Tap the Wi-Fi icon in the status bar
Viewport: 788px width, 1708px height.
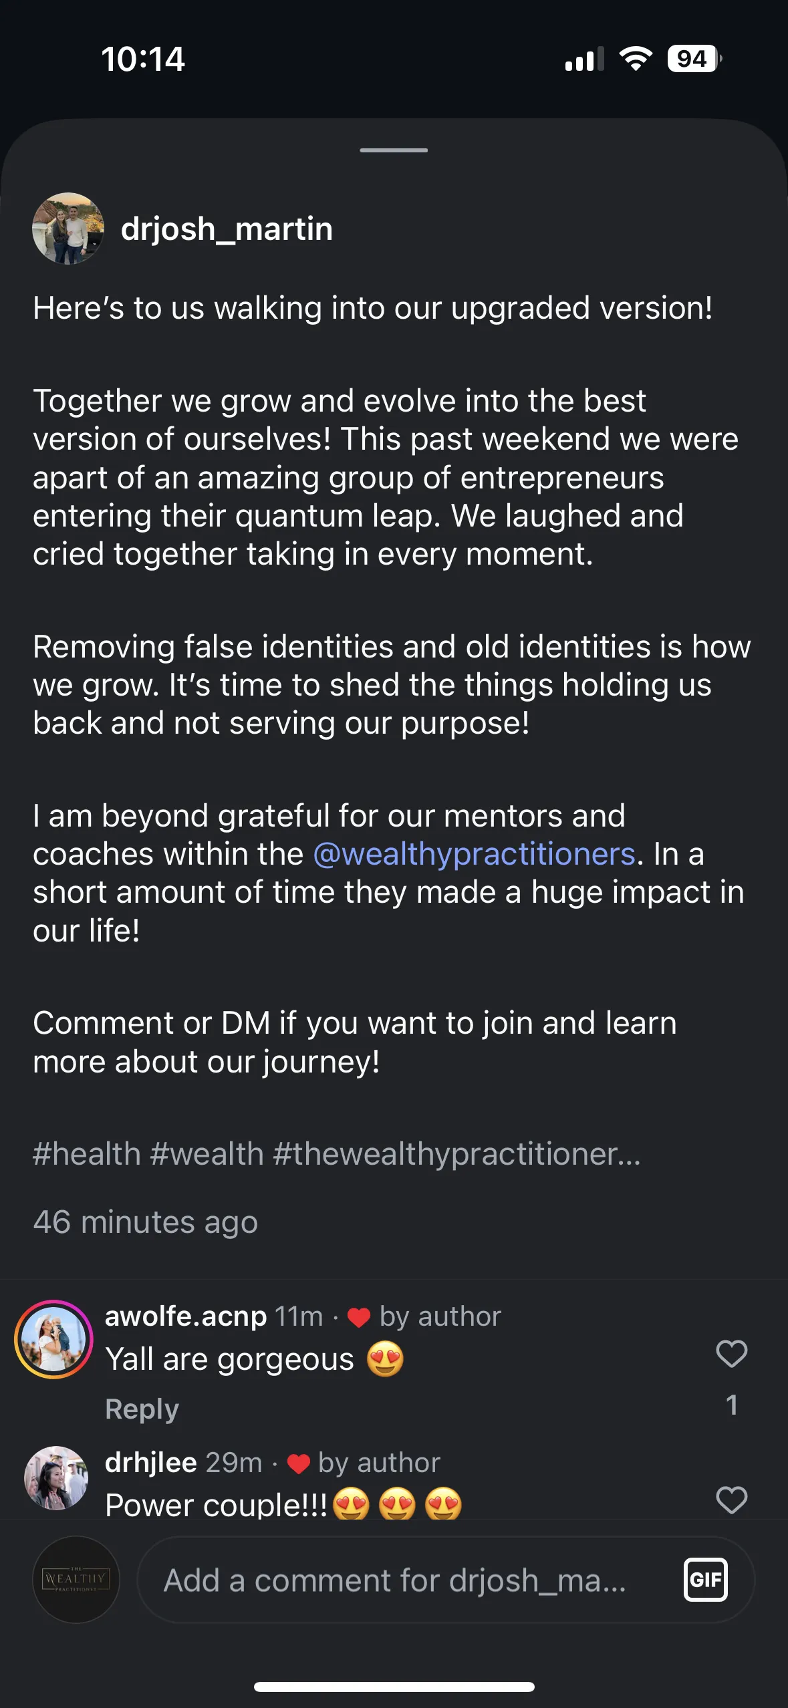click(636, 59)
